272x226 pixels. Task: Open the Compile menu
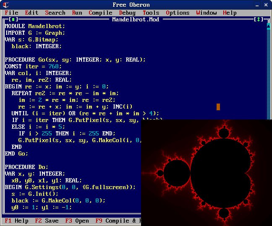pos(100,13)
